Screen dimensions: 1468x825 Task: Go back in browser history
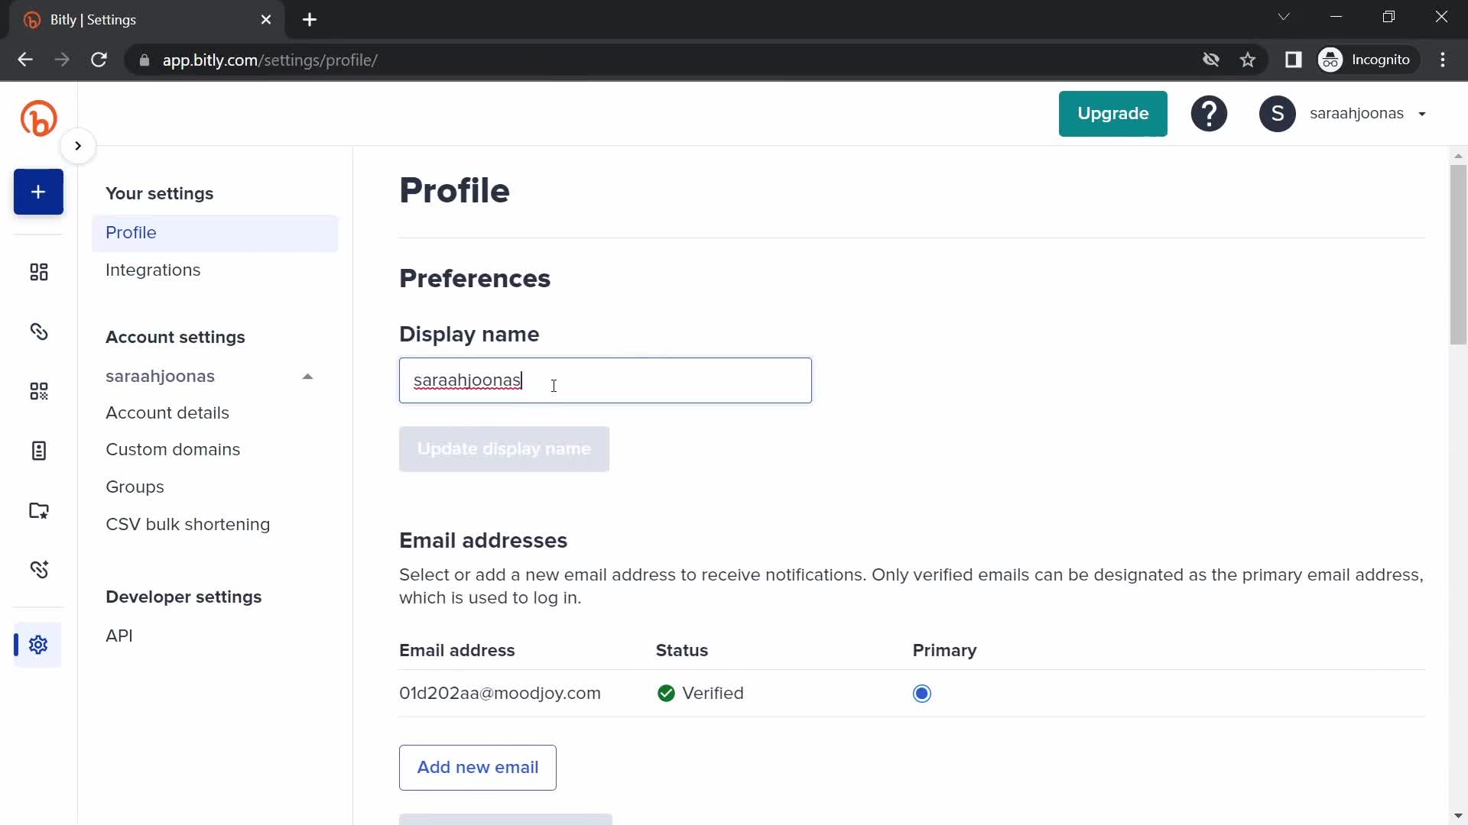25,60
